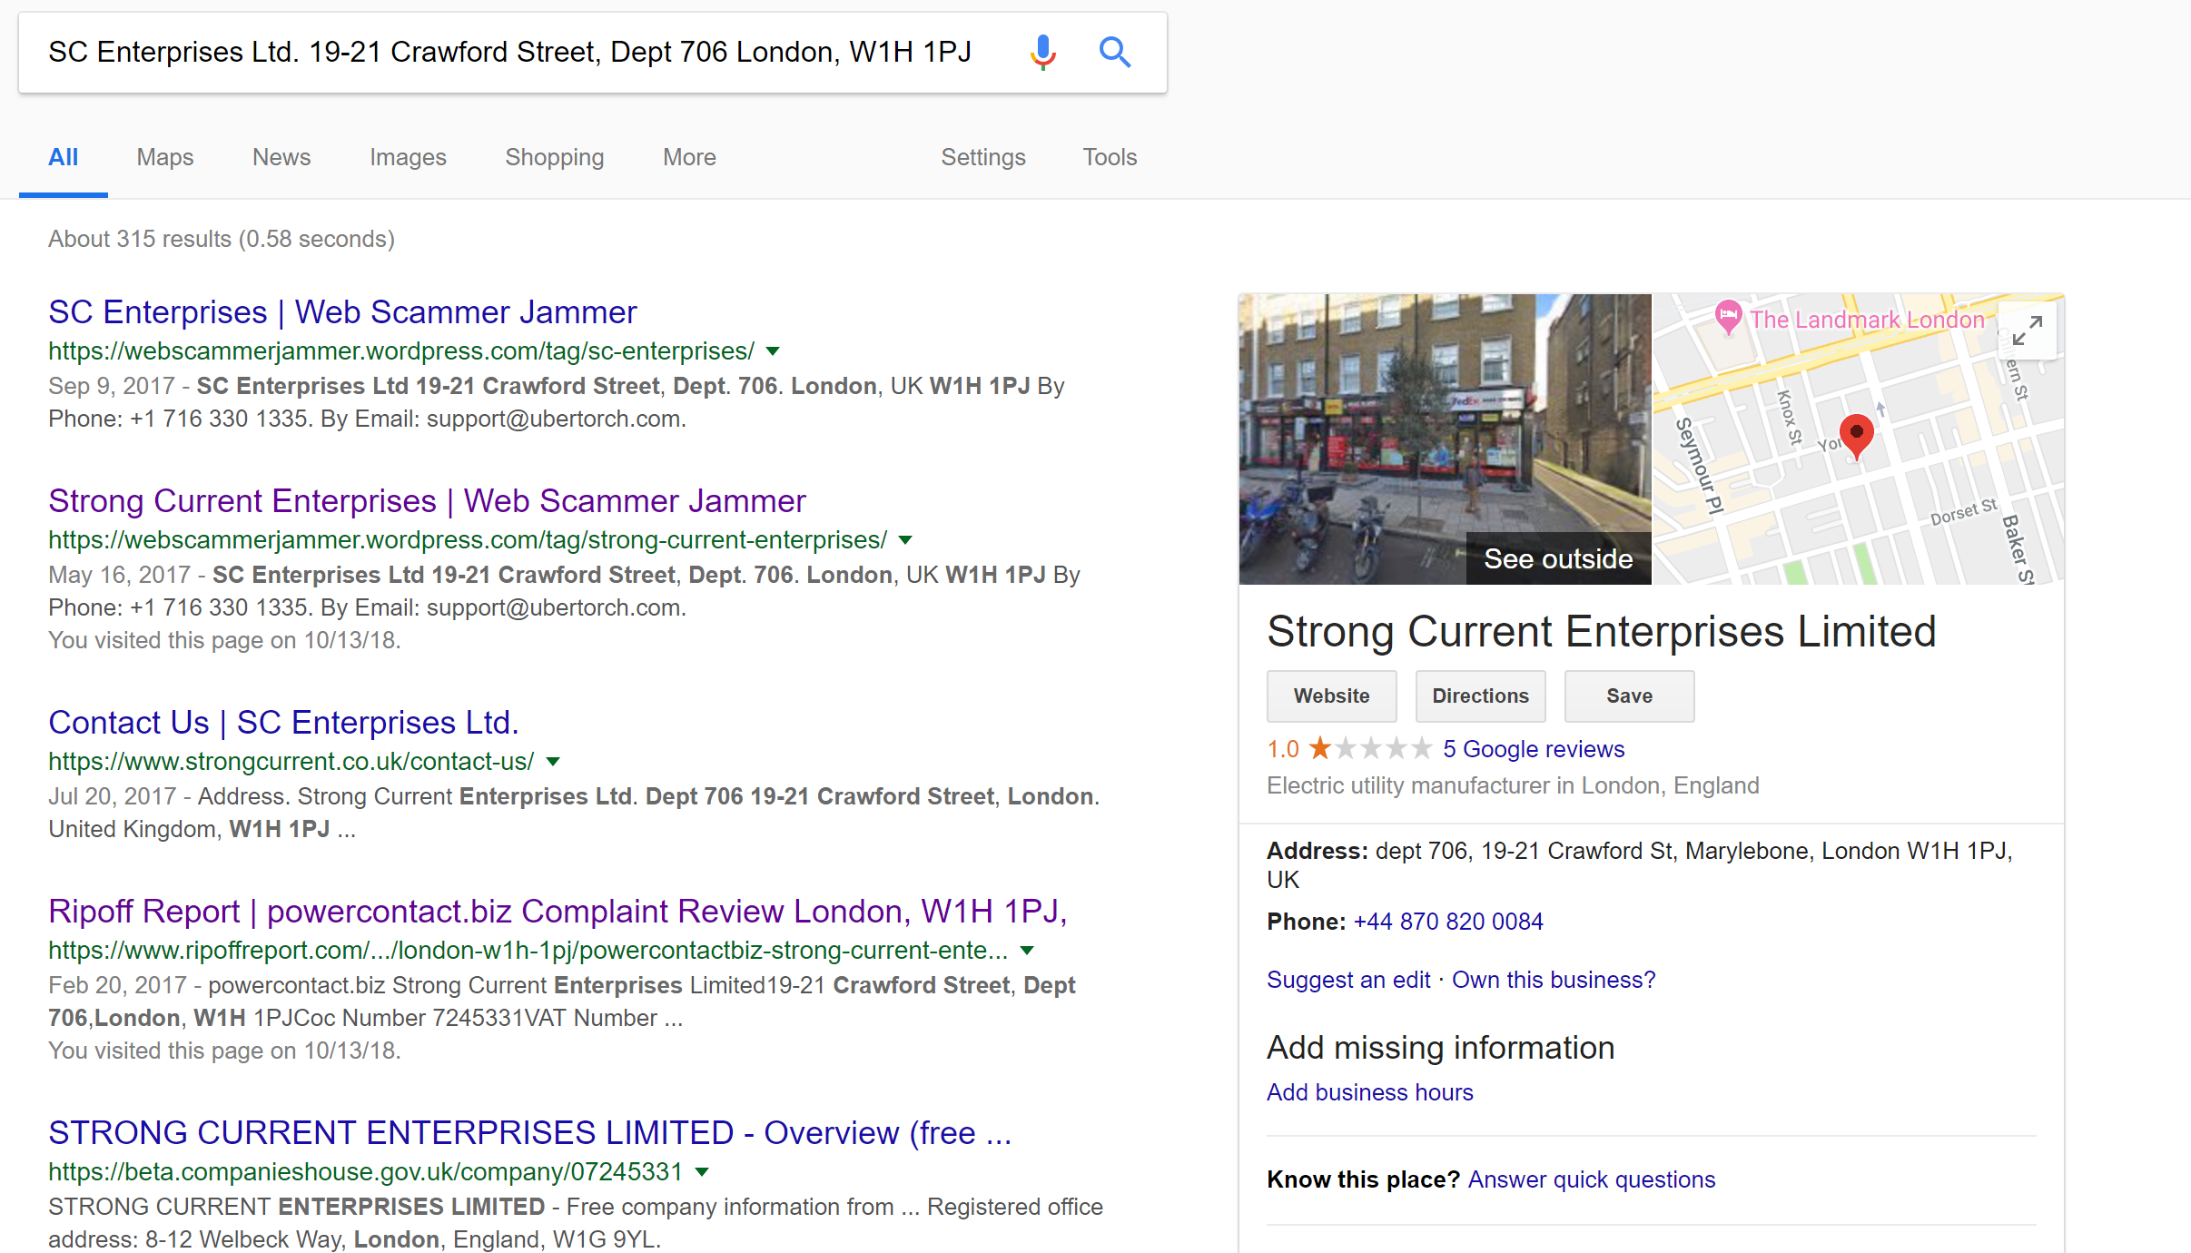This screenshot has height=1253, width=2191.
Task: Switch to the Shopping tab
Action: click(x=554, y=158)
